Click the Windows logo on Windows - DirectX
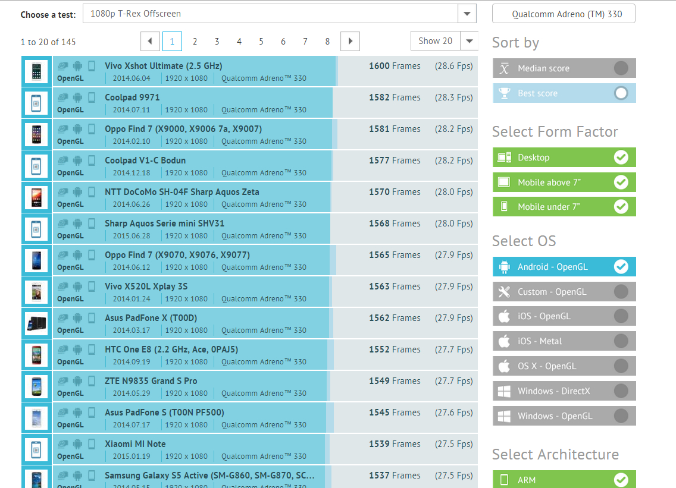This screenshot has width=676, height=488. pyautogui.click(x=504, y=391)
